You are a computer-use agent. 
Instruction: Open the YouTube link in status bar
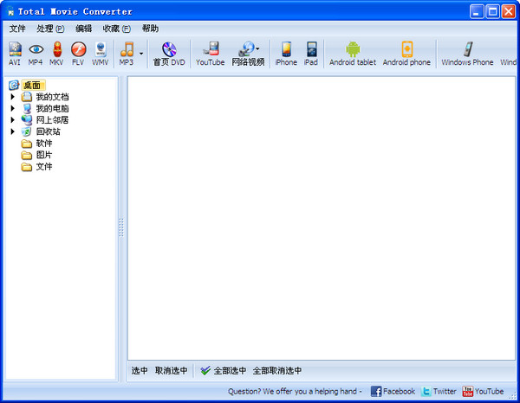pos(483,392)
